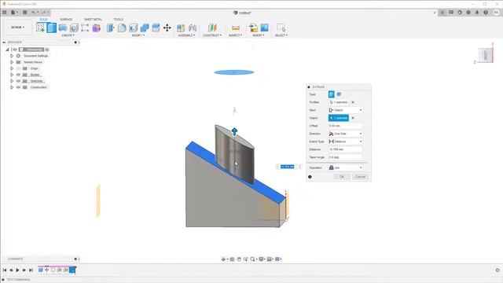503x283 pixels.
Task: Clear the Object selection
Action: [x=353, y=118]
